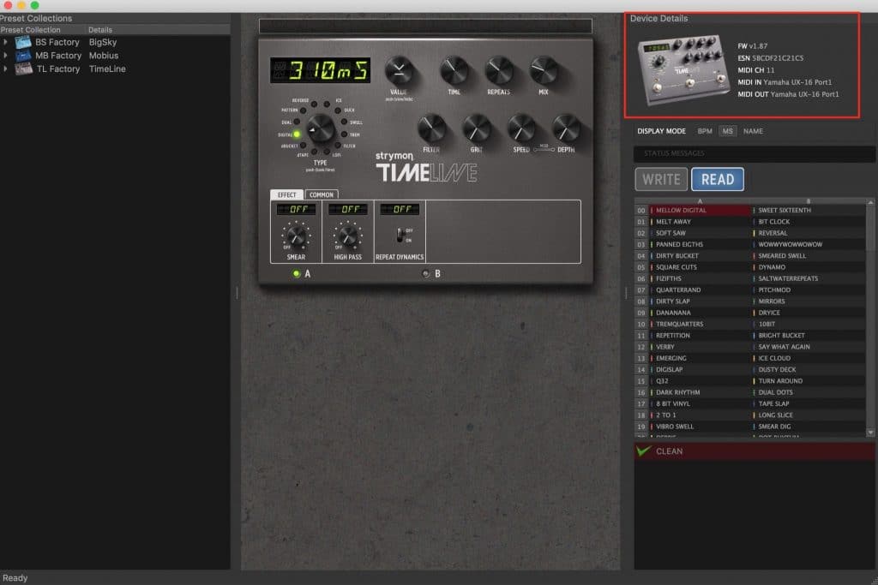Click the TimeLine pedal icon beside TL Factory

23,69
